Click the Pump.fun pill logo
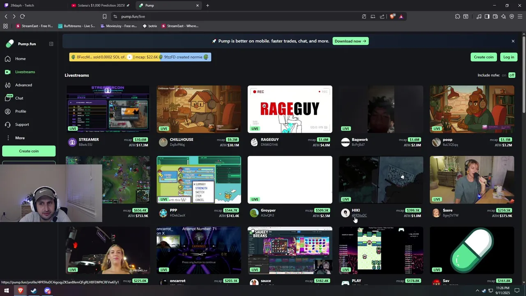526x296 pixels. point(10,44)
